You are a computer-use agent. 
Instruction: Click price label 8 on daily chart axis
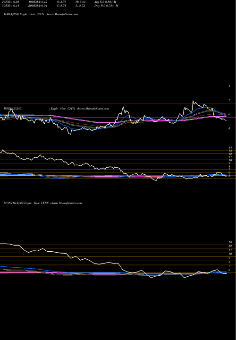(229, 86)
